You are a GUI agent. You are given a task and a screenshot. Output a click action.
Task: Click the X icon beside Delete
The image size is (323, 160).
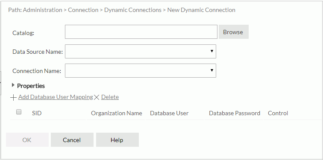point(97,97)
